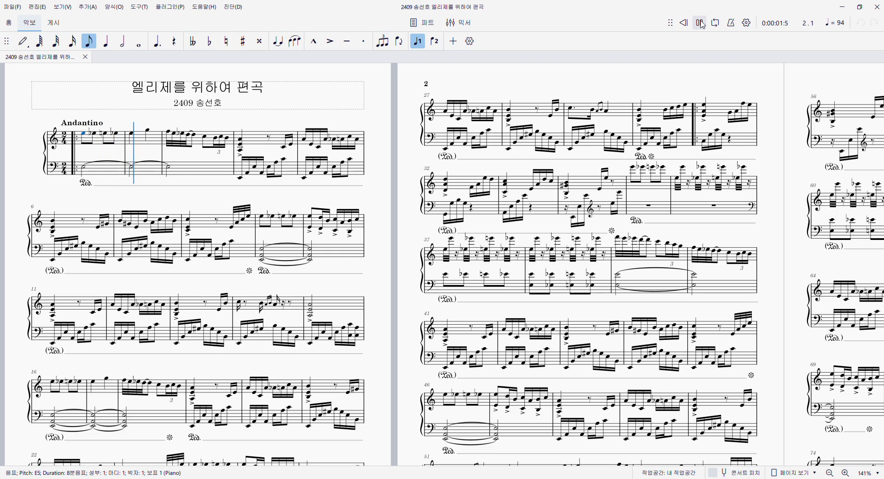
Task: Open the 도움말(H) menu
Action: [204, 7]
